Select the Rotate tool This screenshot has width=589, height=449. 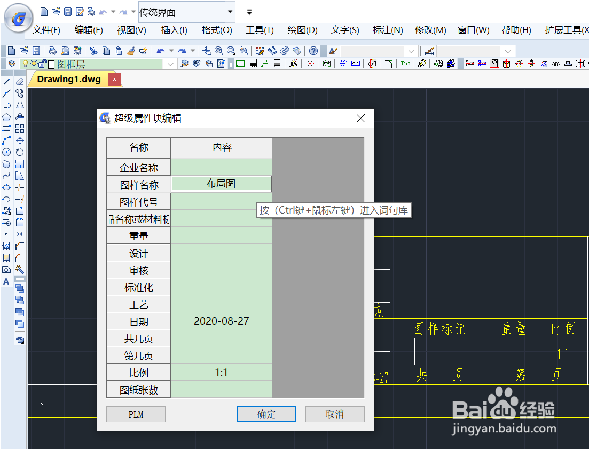(20, 152)
